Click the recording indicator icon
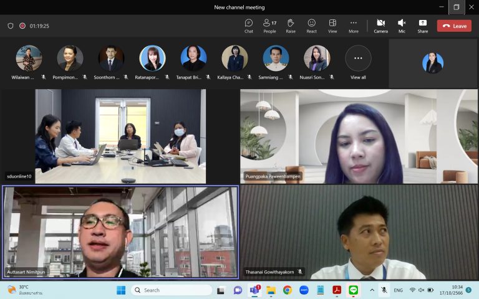This screenshot has width=479, height=299. point(22,26)
